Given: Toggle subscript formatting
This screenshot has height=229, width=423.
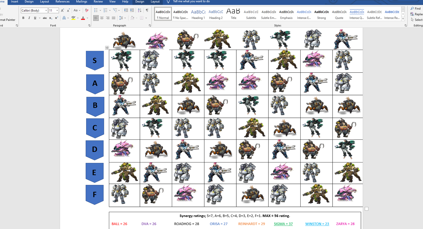Looking at the screenshot, I should coord(51,18).
